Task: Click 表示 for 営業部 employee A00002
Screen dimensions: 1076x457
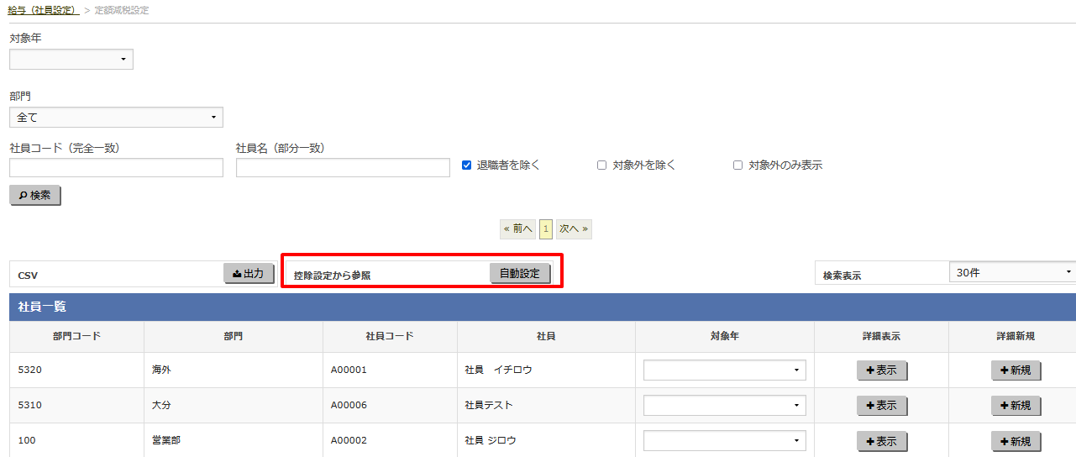Action: pos(881,441)
